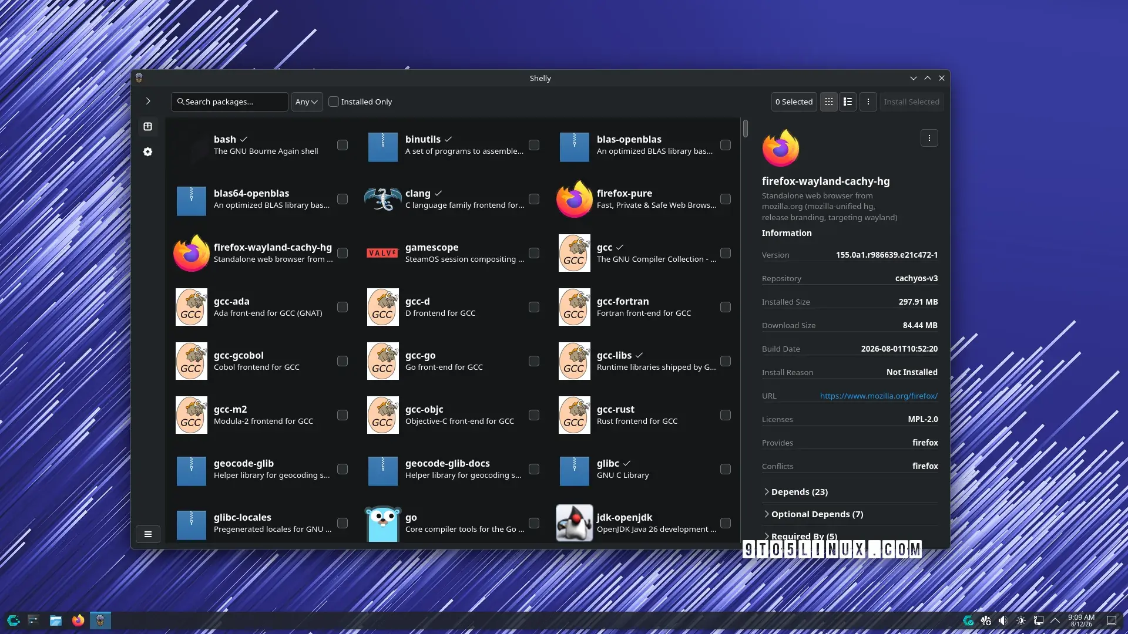The image size is (1128, 634).
Task: Click the version value 155.0a1.r986639.e21c472-1
Action: [887, 255]
